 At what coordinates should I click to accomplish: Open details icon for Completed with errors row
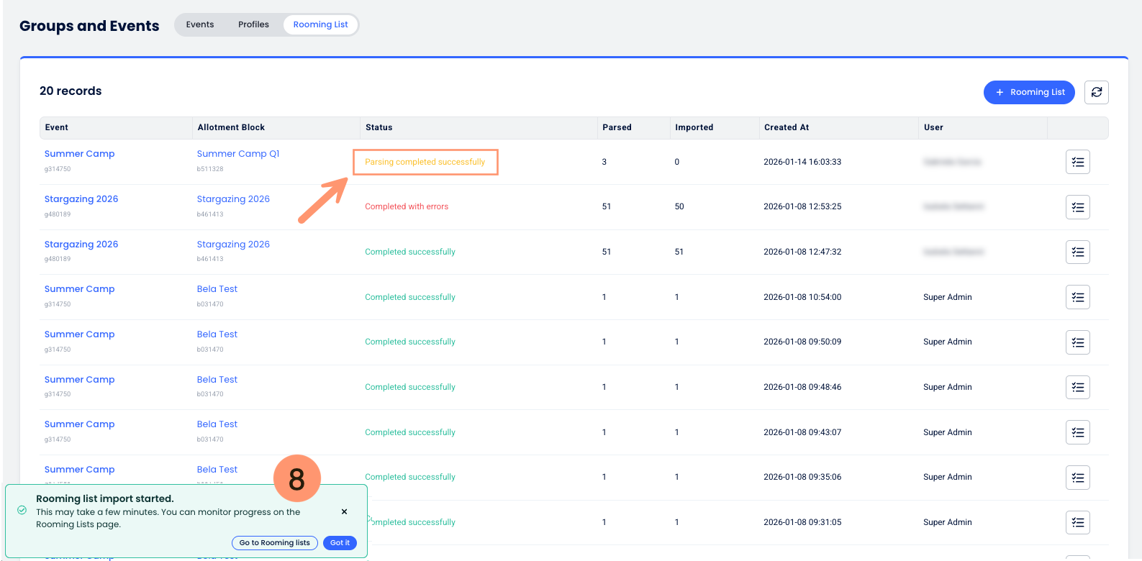click(x=1077, y=207)
